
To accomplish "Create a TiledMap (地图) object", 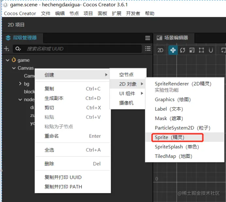I will [185, 156].
